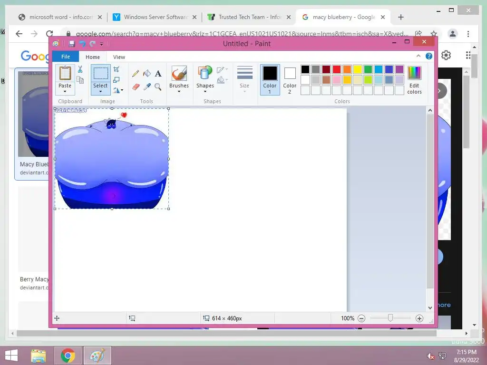Open Chrome profile avatar icon
Image resolution: width=487 pixels, height=365 pixels.
453,34
